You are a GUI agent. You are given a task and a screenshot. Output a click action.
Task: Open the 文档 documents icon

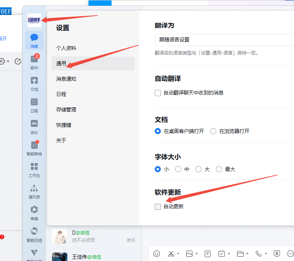pyautogui.click(x=34, y=83)
